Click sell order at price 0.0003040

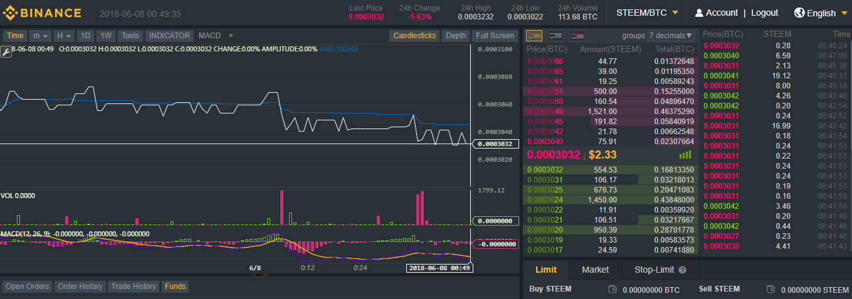pos(610,141)
